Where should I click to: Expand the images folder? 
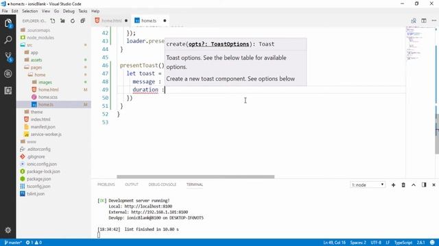(x=45, y=82)
